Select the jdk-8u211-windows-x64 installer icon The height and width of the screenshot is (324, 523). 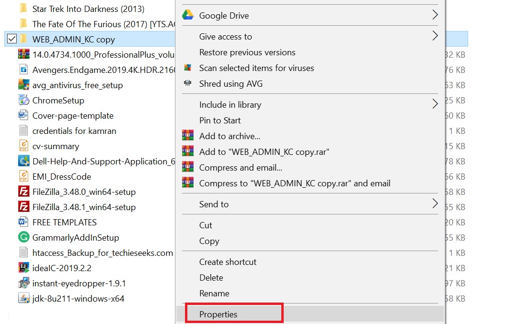pyautogui.click(x=23, y=298)
